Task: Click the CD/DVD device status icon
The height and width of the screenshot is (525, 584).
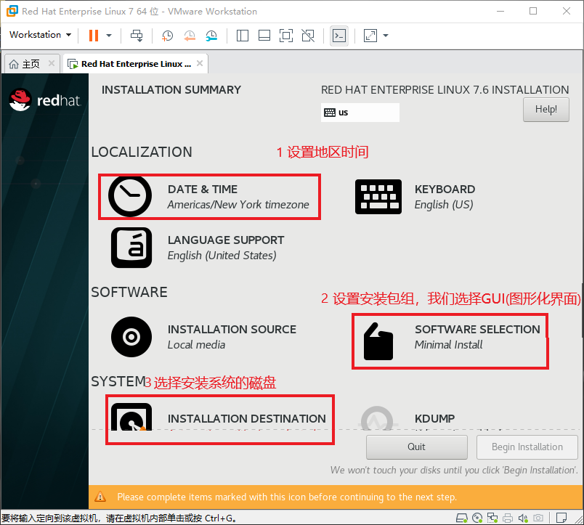Action: pos(477,518)
